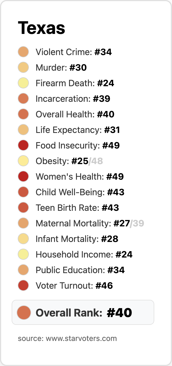Click the Infant Mortality #28 entry
The height and width of the screenshot is (366, 172).
(x=77, y=239)
